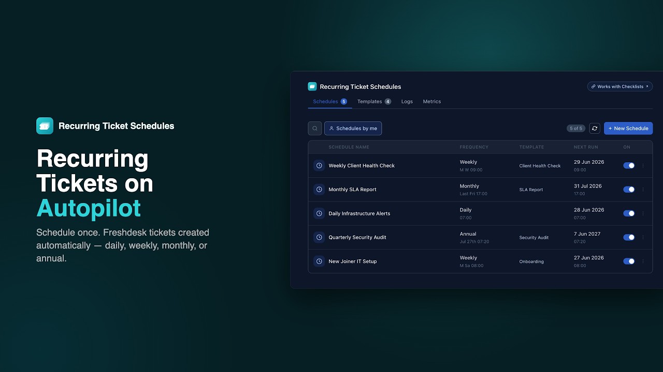Click the Security Audit template cell
The width and height of the screenshot is (663, 372).
coord(534,238)
